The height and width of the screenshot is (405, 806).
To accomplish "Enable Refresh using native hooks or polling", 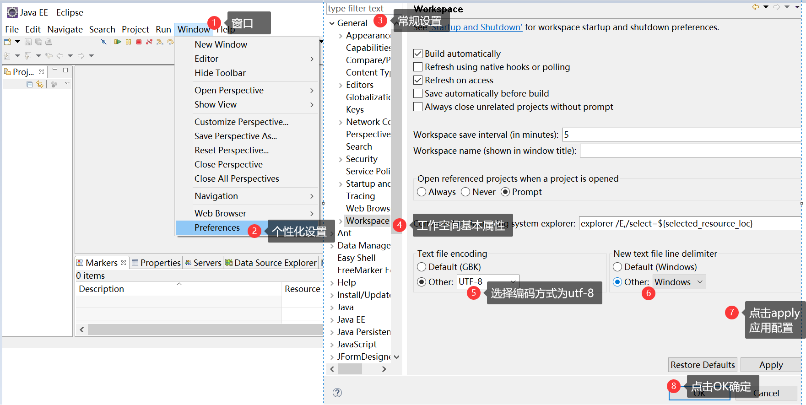I will [x=417, y=67].
